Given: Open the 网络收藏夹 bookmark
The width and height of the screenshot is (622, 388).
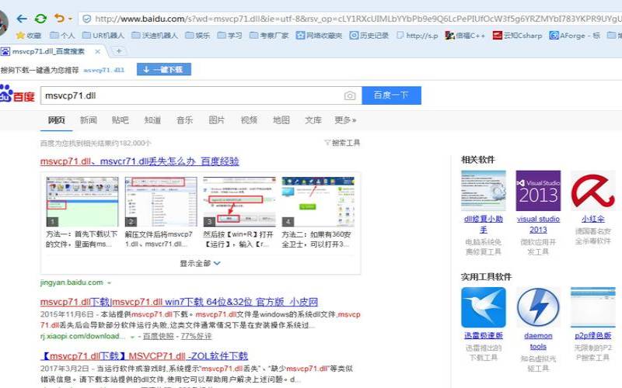Looking at the screenshot, I should [319, 36].
